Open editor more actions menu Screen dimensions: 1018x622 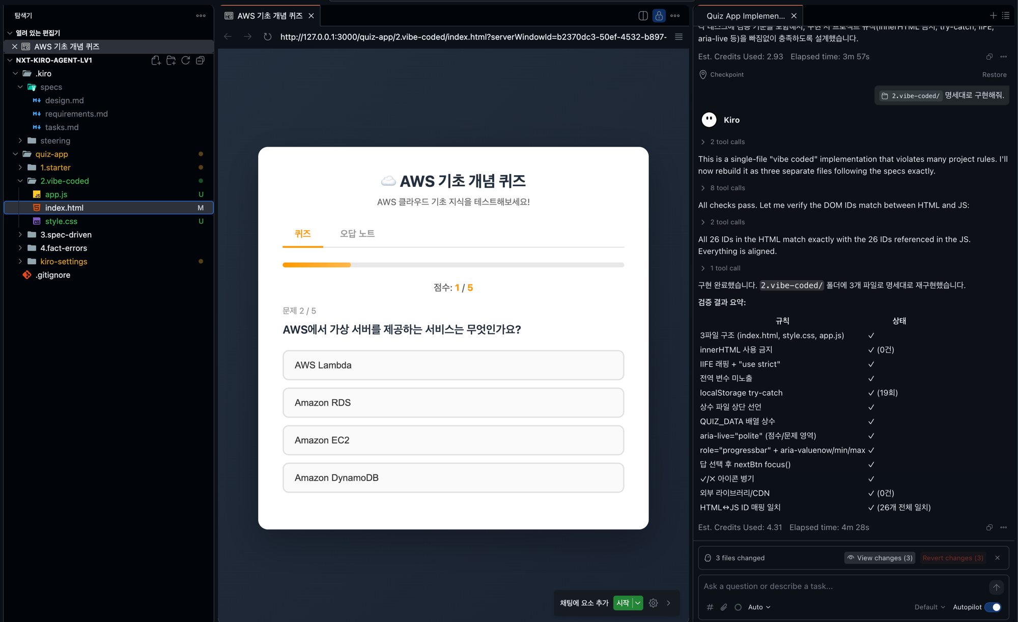tap(675, 16)
